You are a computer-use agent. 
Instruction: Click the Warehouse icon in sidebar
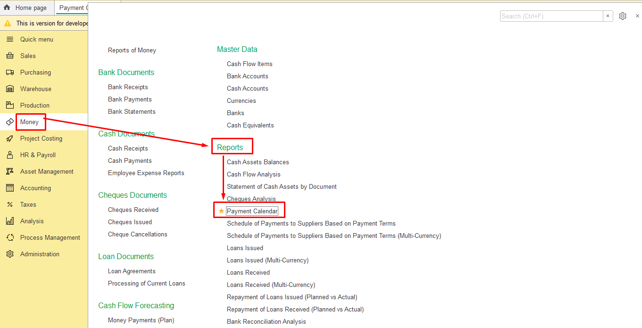pos(10,89)
